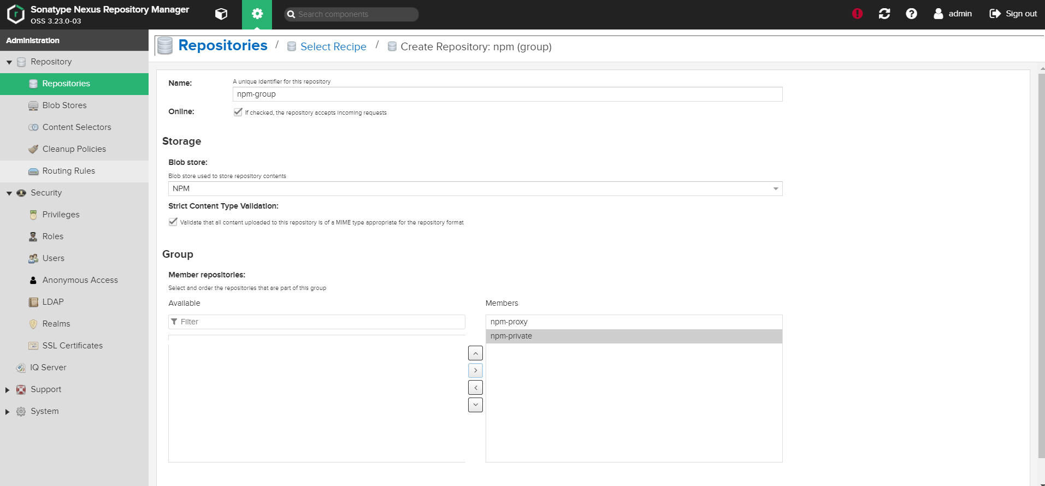This screenshot has height=486, width=1045.
Task: Uncheck Strict Content Type Validation checkbox
Action: 173,222
